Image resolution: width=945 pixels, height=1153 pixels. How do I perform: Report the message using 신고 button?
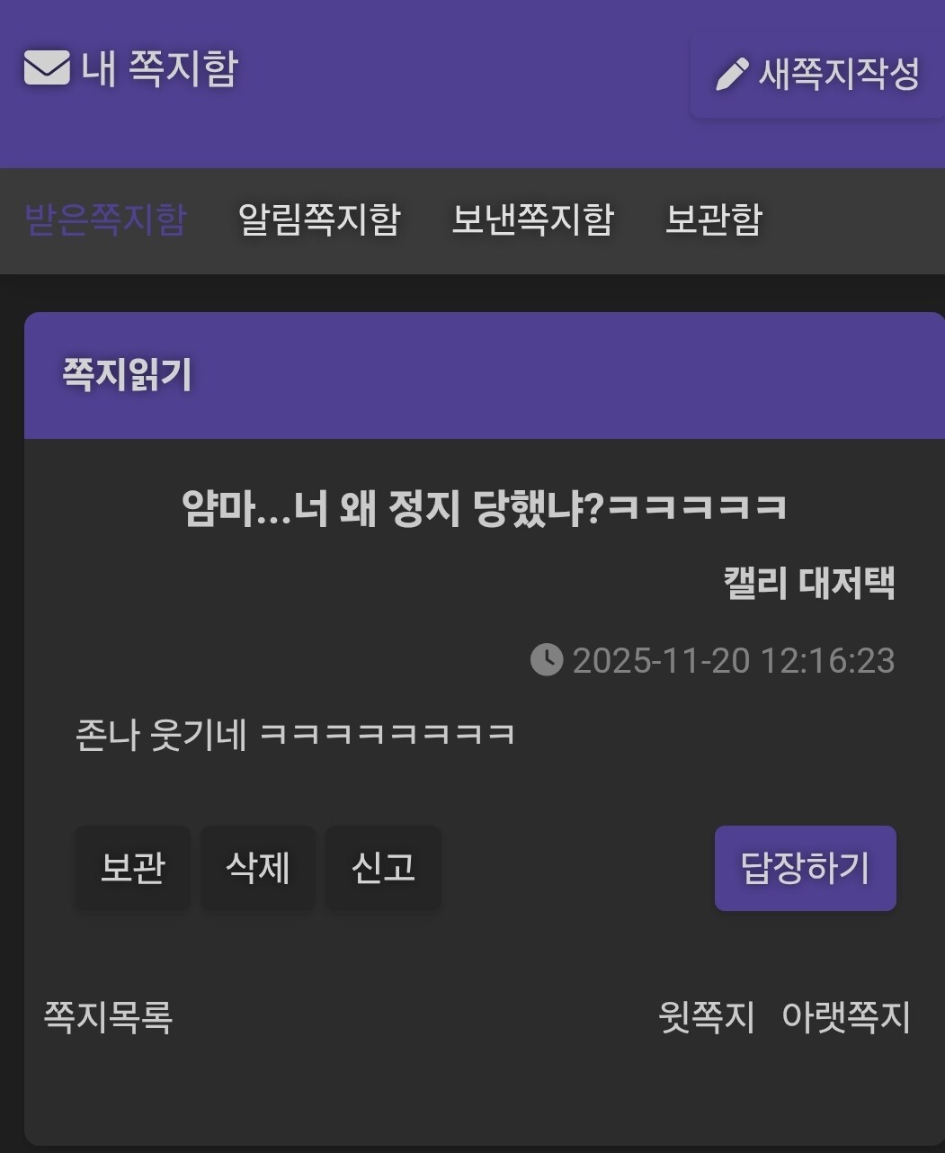click(383, 868)
